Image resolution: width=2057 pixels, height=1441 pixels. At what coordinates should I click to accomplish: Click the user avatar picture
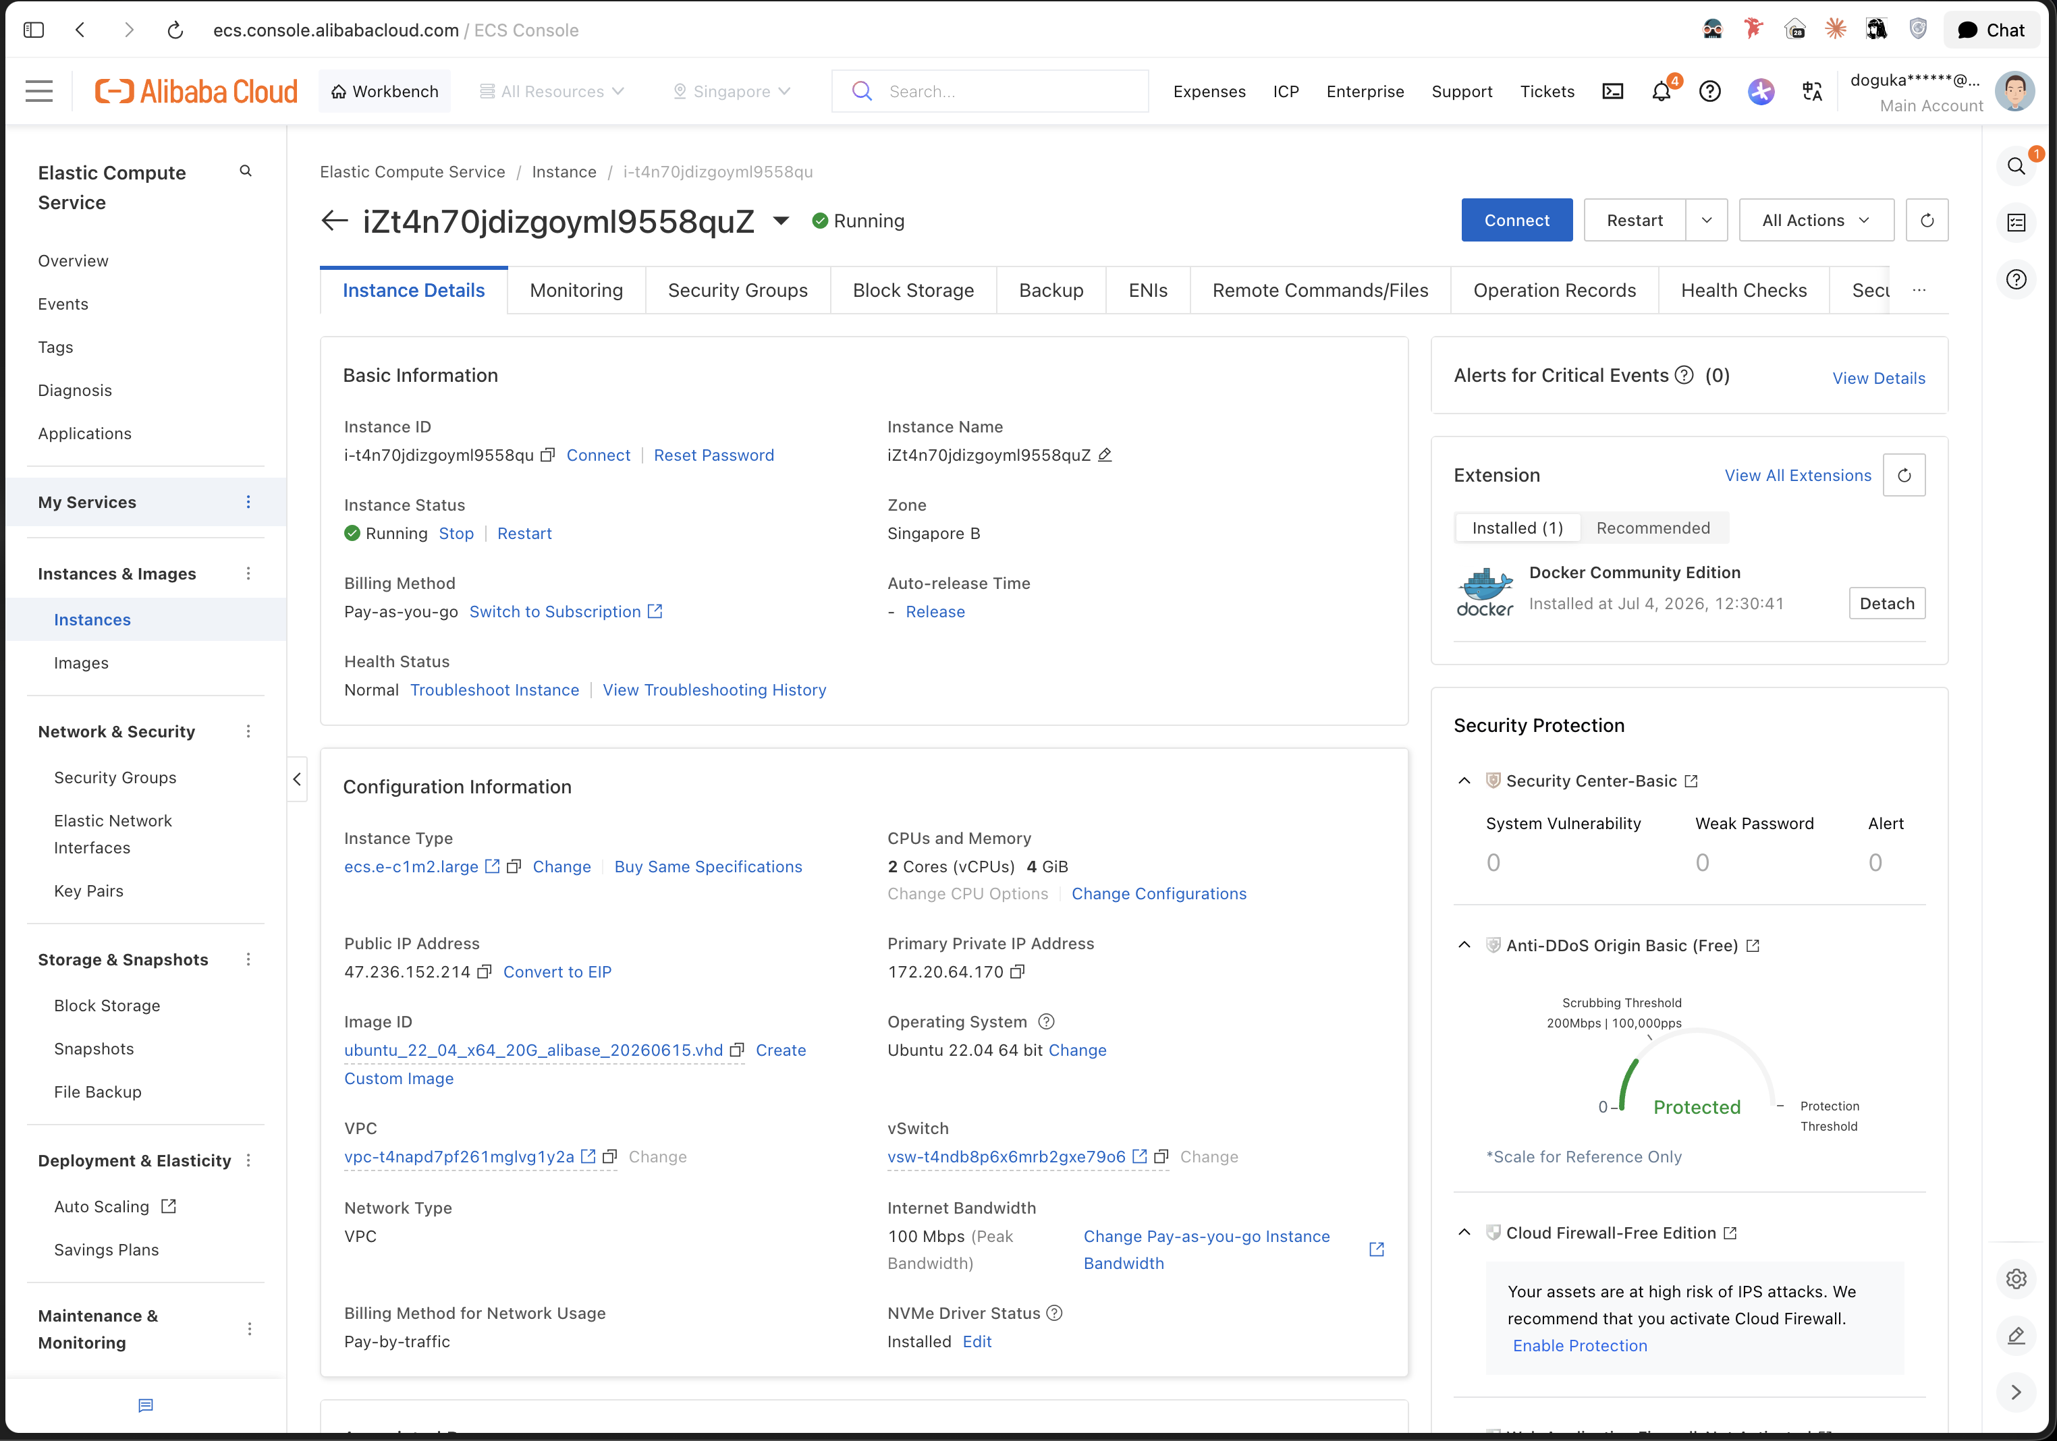point(2015,91)
